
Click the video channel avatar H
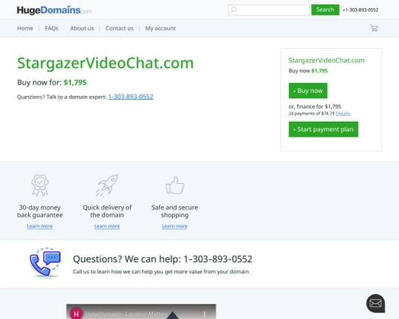coord(76,313)
